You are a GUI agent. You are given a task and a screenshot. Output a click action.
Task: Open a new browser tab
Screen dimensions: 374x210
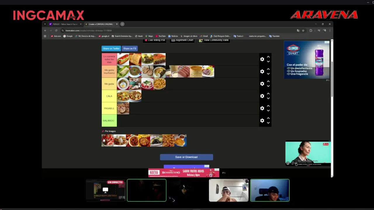pyautogui.click(x=122, y=24)
